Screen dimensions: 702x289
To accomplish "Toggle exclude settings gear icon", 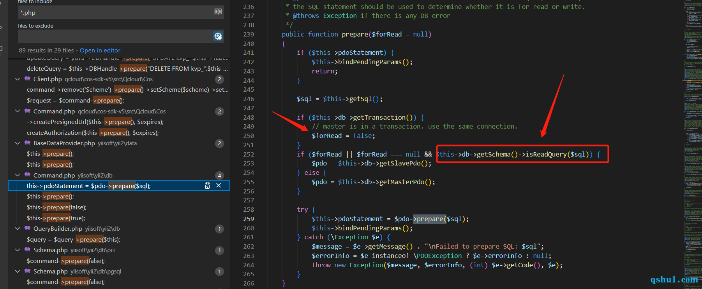I will 218,36.
